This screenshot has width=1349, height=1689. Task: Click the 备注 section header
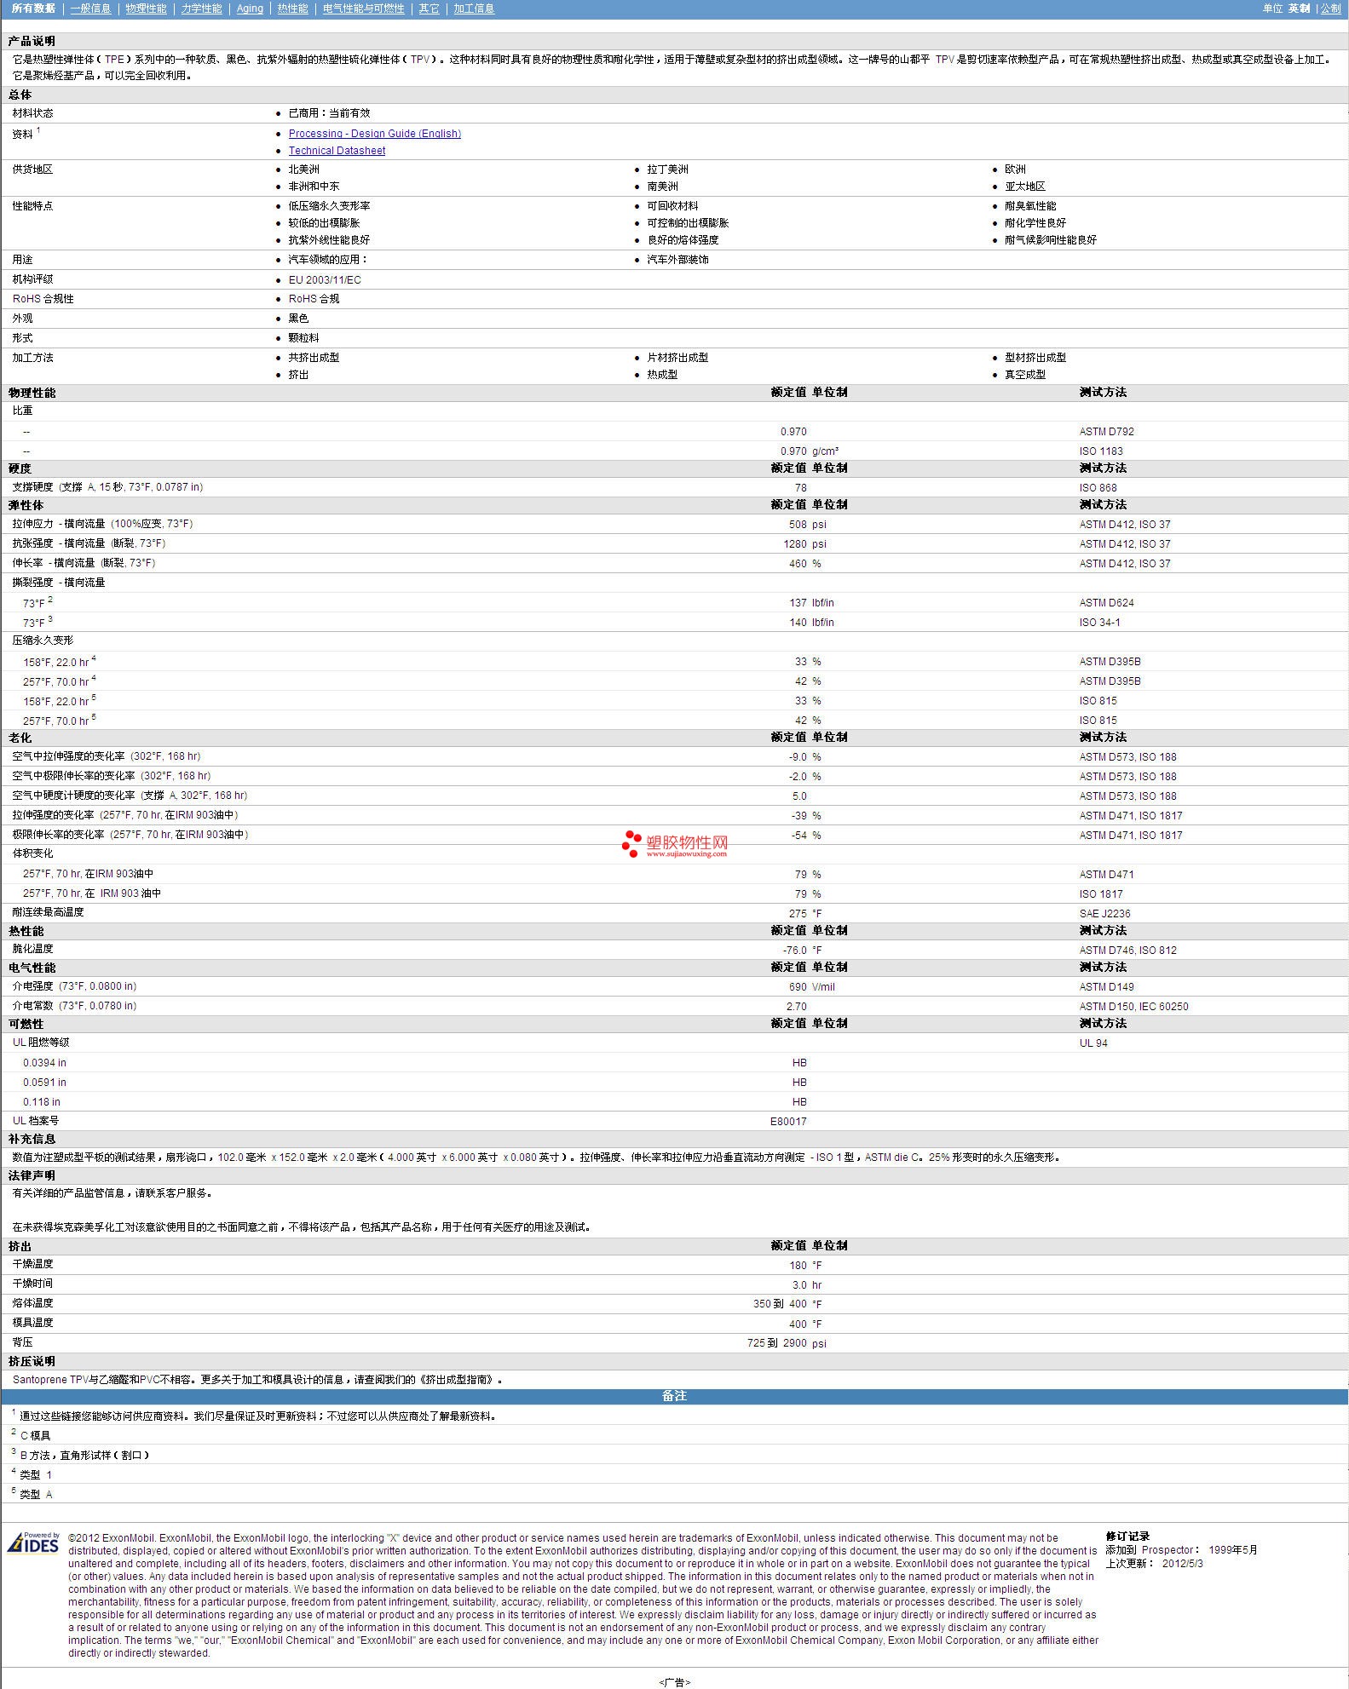pos(674,1396)
